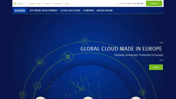Click the user profile icon on orbit

pos(37,86)
